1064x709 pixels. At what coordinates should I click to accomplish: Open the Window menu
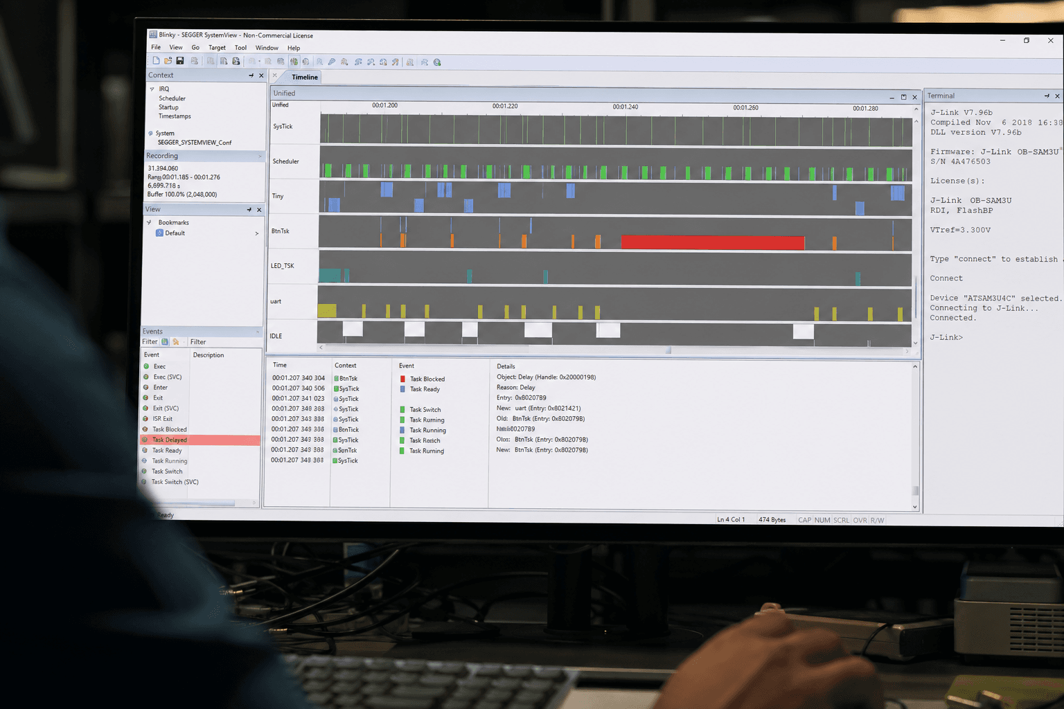(267, 48)
